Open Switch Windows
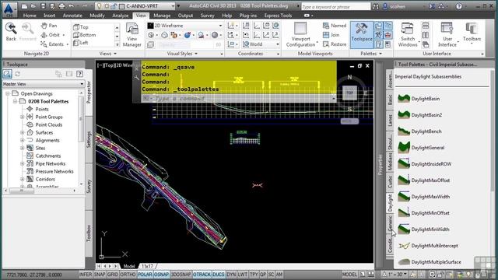The width and height of the screenshot is (498, 280). [408, 35]
